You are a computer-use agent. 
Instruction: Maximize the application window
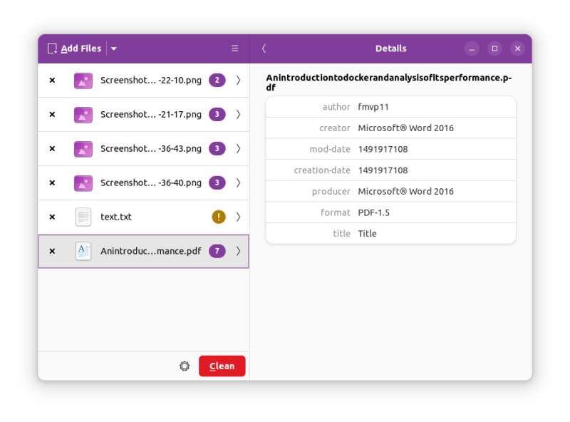coord(494,49)
